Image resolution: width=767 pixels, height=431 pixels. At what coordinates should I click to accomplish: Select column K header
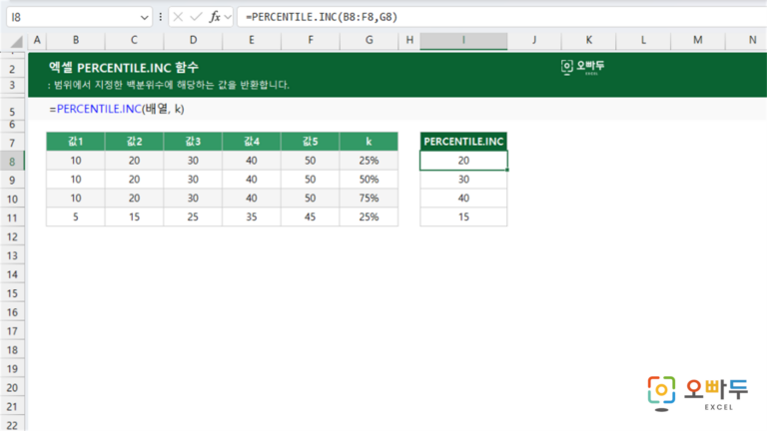[x=589, y=41]
